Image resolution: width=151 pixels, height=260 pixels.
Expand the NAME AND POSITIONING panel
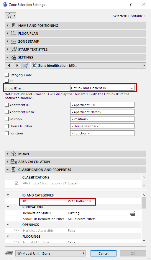point(75,26)
